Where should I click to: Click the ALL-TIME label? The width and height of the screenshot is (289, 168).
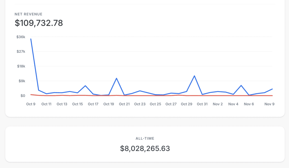144,138
